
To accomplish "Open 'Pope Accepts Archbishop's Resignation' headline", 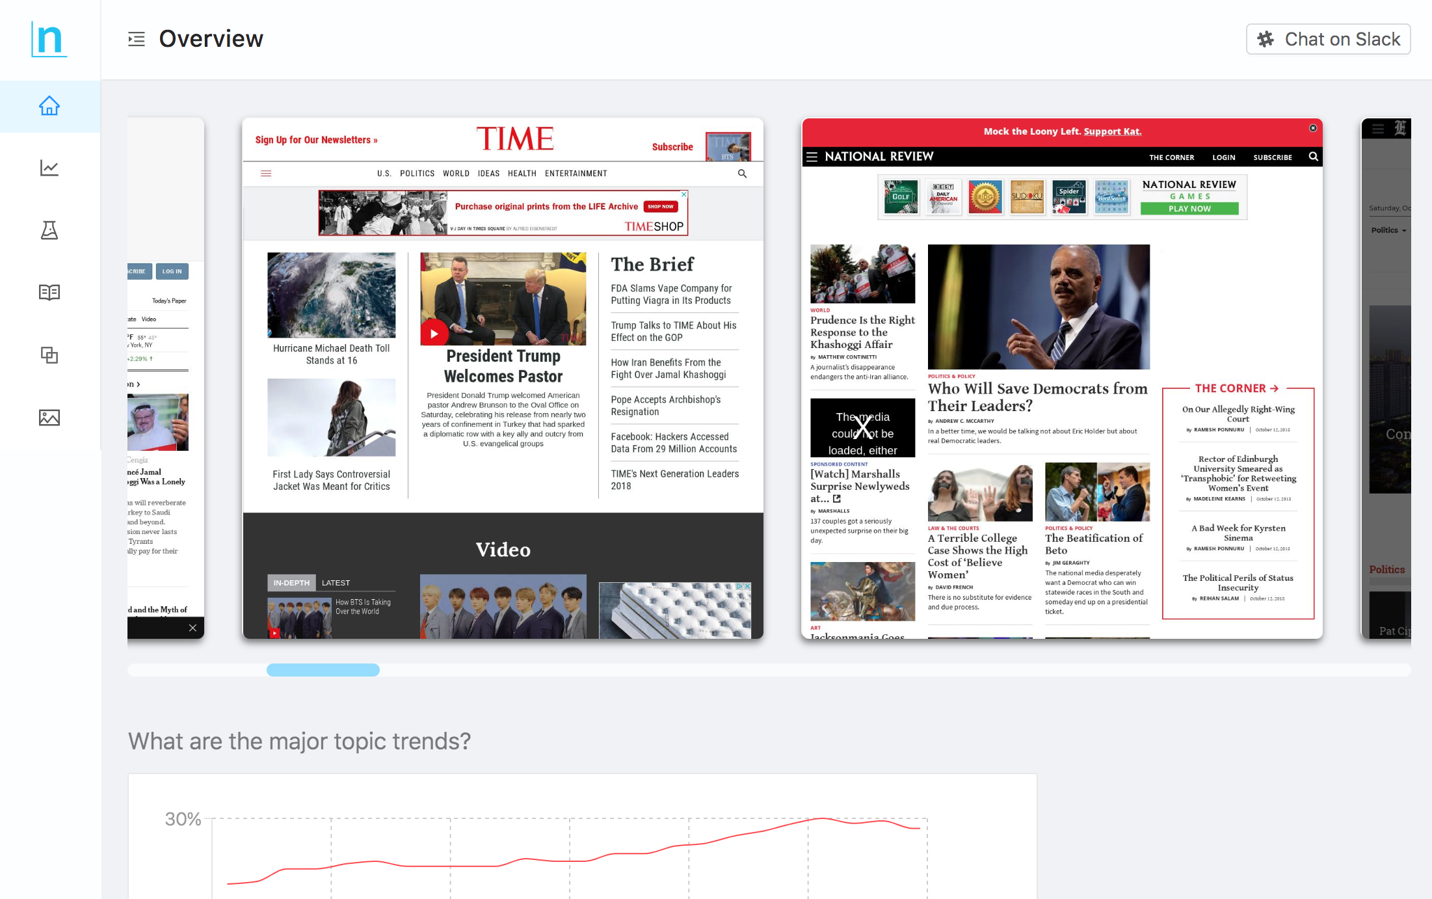I will pos(666,405).
